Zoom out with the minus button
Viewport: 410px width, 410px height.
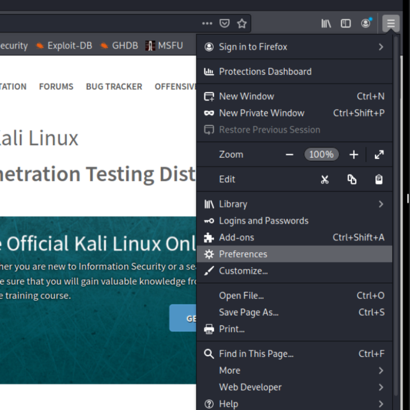point(289,155)
